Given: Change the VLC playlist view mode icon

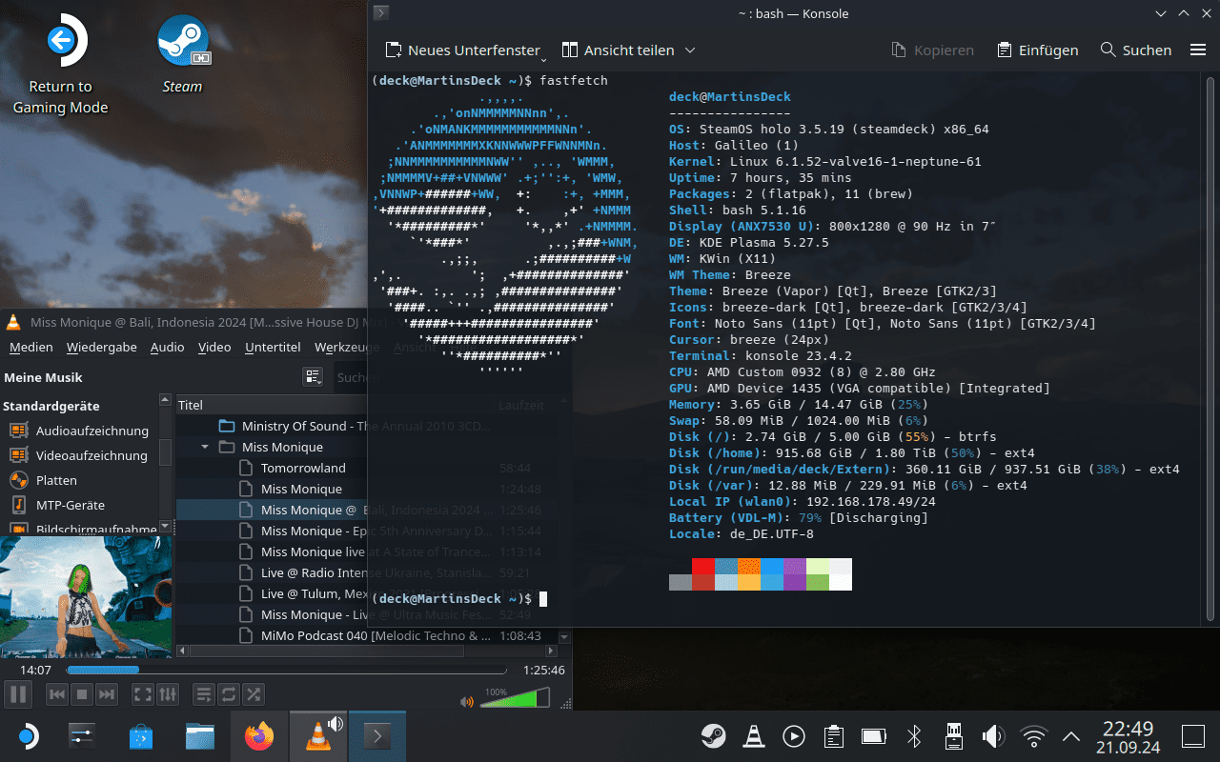Looking at the screenshot, I should 313,377.
